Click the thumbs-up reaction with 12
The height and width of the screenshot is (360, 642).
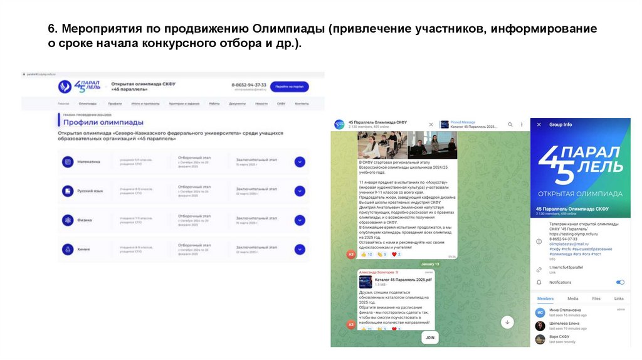click(366, 255)
